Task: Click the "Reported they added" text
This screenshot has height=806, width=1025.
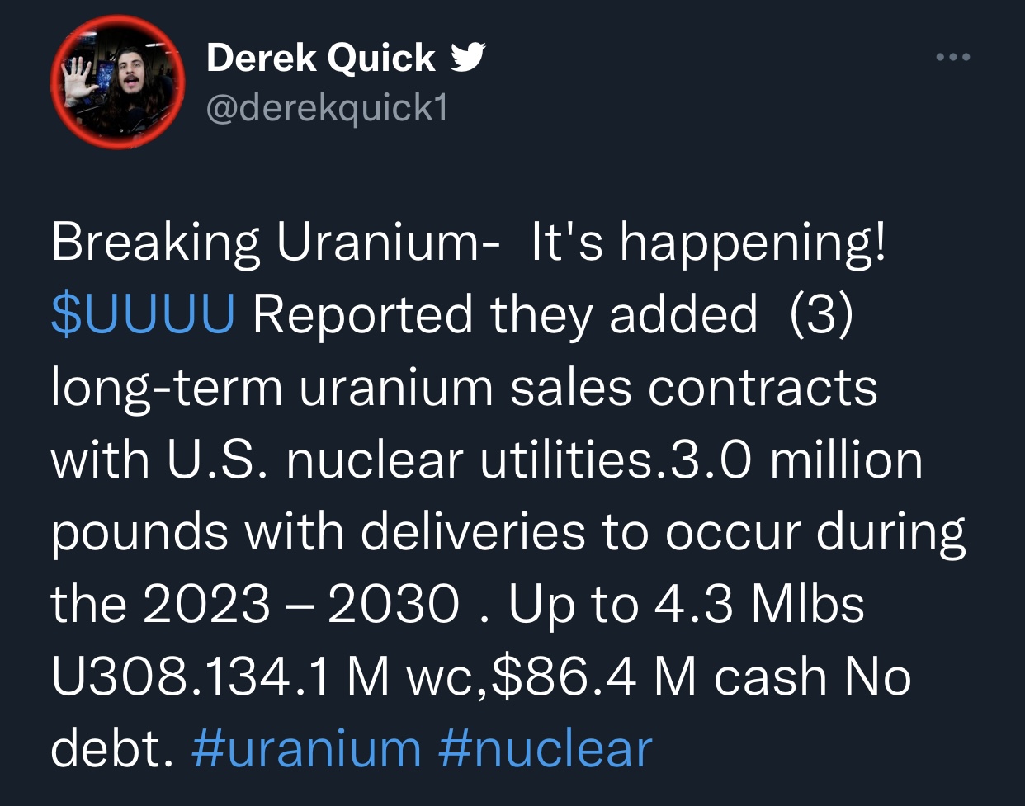Action: pyautogui.click(x=505, y=315)
